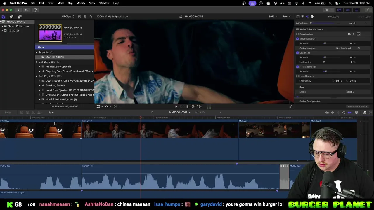The width and height of the screenshot is (374, 210).
Task: Go back in timeline history left arrow
Action: pos(152,113)
